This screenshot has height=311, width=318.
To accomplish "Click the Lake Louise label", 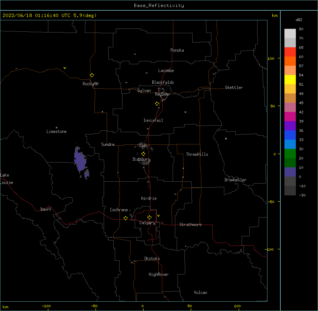I will point(7,179).
